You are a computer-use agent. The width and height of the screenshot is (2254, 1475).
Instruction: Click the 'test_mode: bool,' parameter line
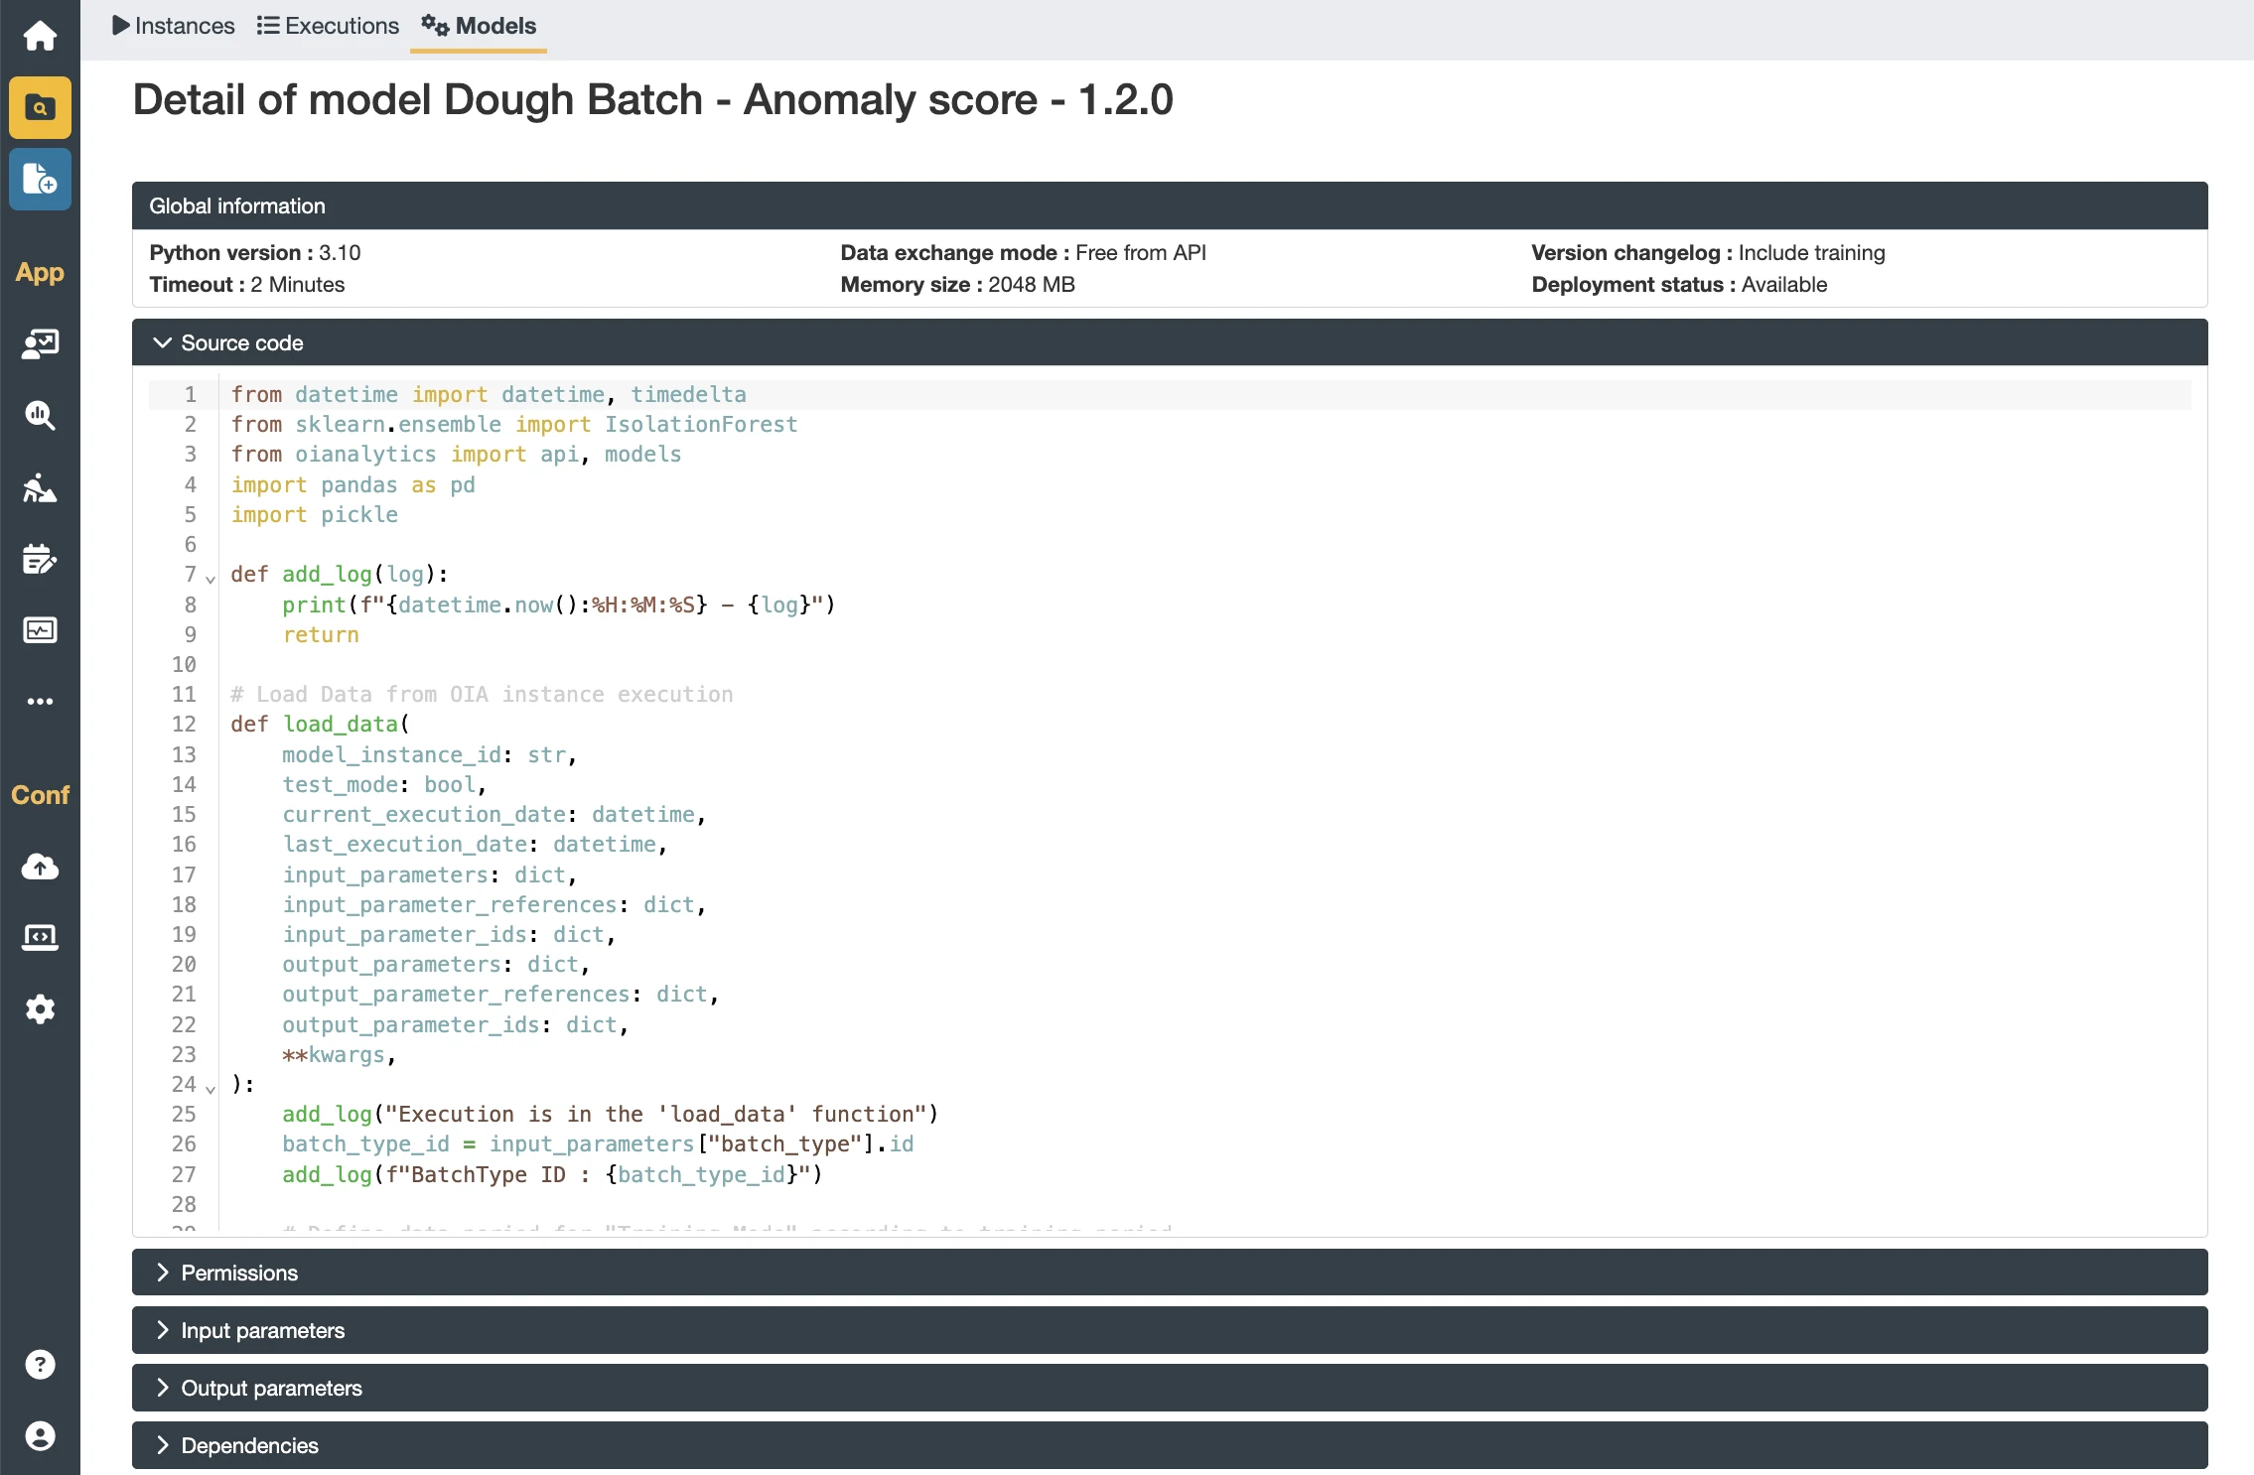tap(384, 784)
